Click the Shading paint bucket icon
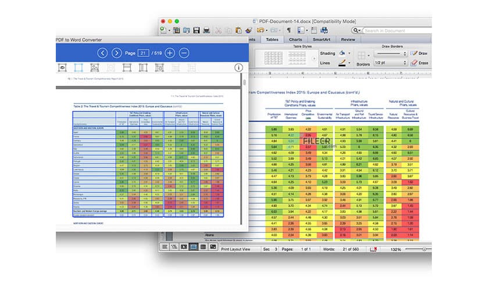Screen dimensions: 486x281 342,53
